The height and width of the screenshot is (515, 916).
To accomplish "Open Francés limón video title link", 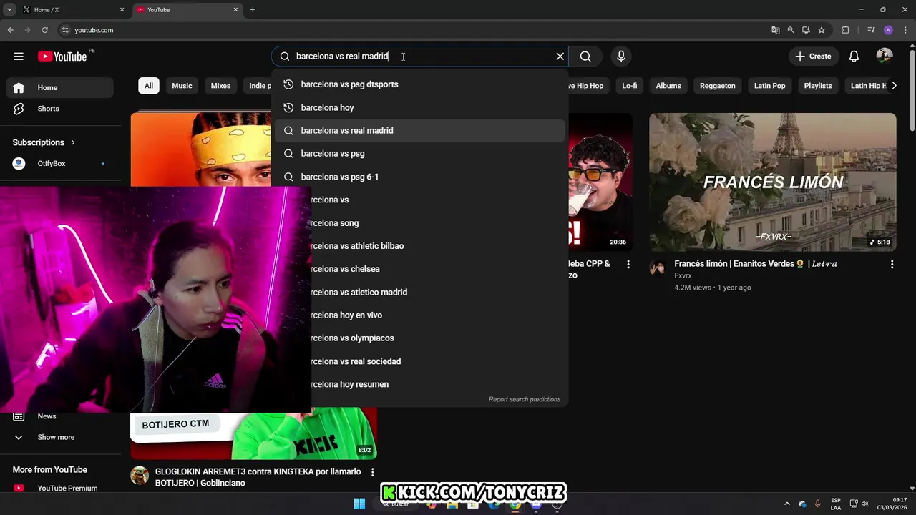I will click(x=756, y=264).
